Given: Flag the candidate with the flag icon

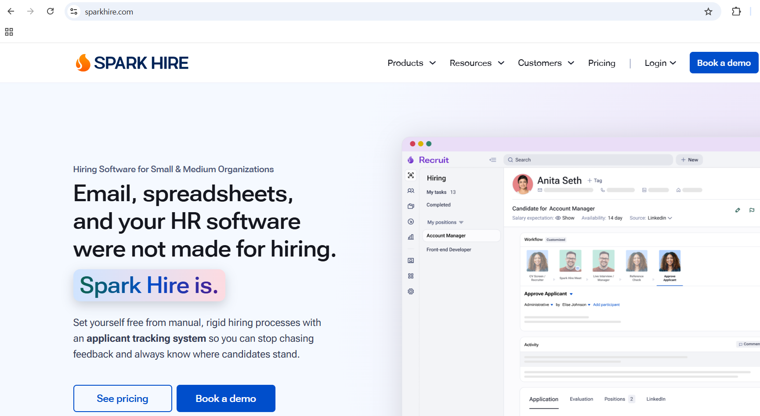Looking at the screenshot, I should coord(752,210).
